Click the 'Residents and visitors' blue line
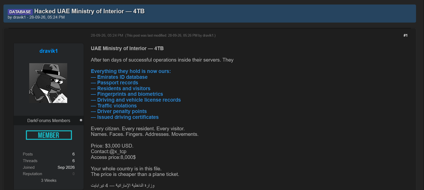The image size is (424, 190). click(x=121, y=88)
